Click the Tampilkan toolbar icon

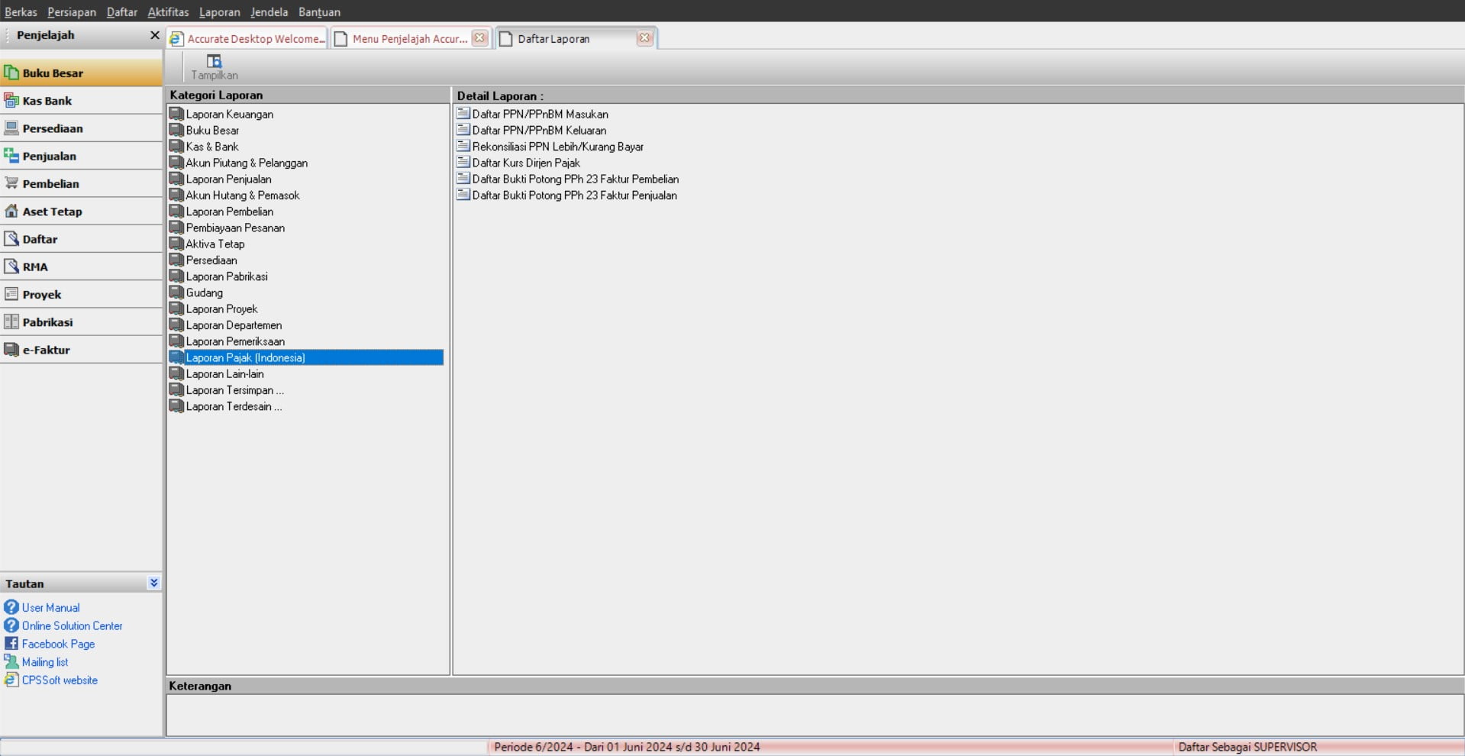pos(214,62)
